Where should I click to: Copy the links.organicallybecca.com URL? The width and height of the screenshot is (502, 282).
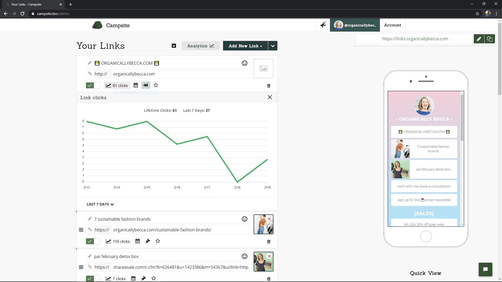[490, 39]
